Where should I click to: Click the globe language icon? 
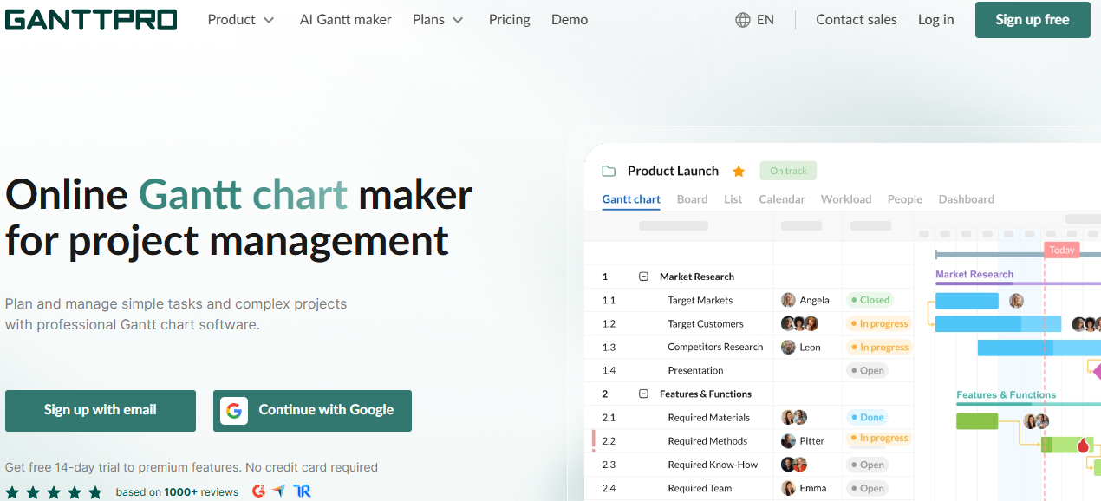(x=743, y=19)
